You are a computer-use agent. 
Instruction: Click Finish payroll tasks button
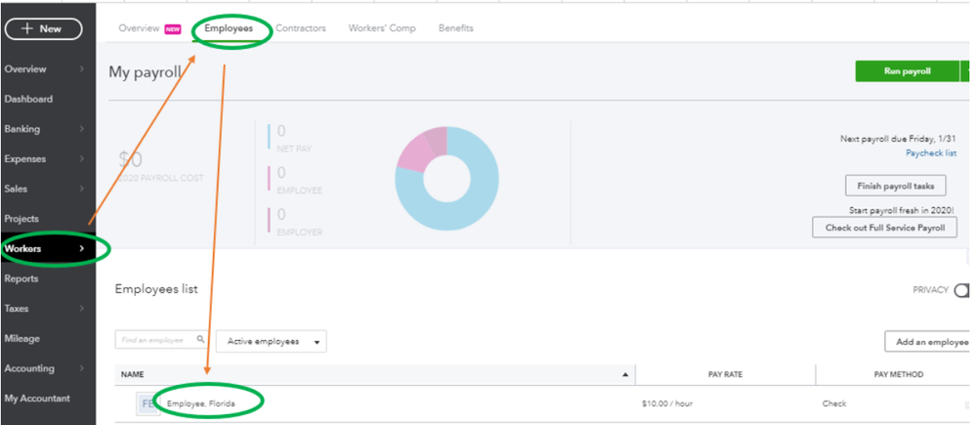(895, 186)
